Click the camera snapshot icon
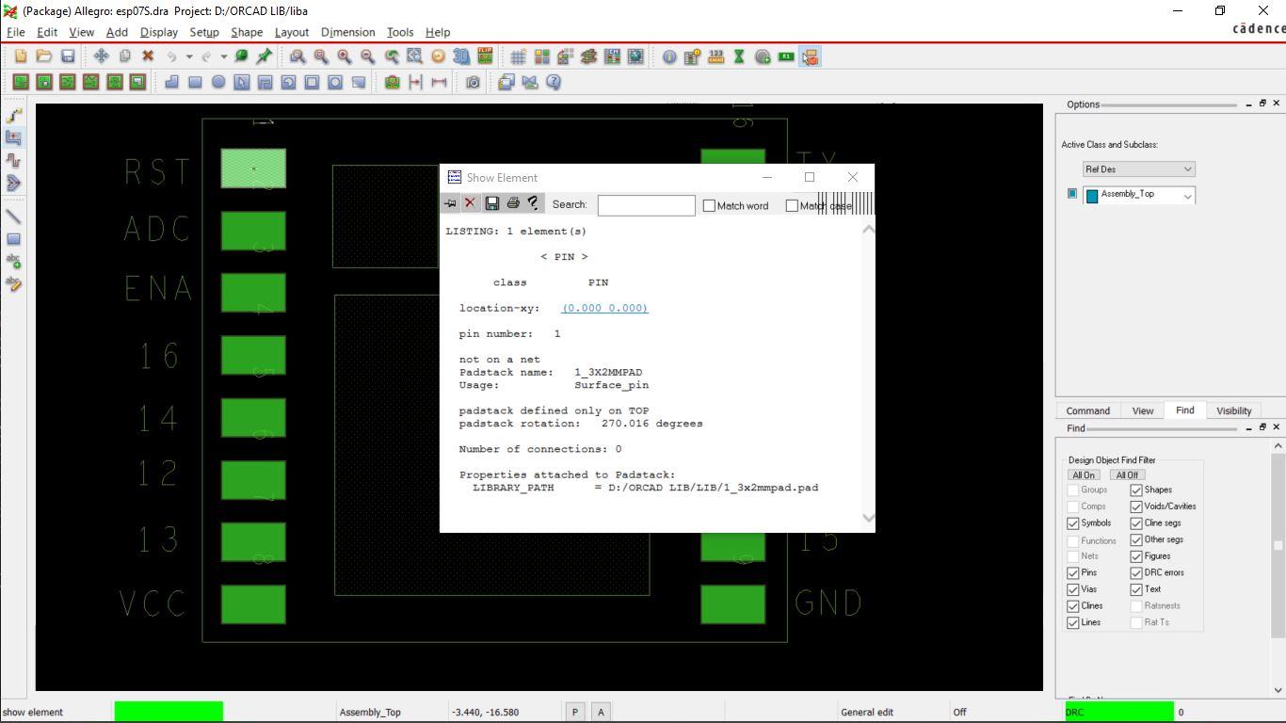Image resolution: width=1286 pixels, height=723 pixels. [x=473, y=82]
